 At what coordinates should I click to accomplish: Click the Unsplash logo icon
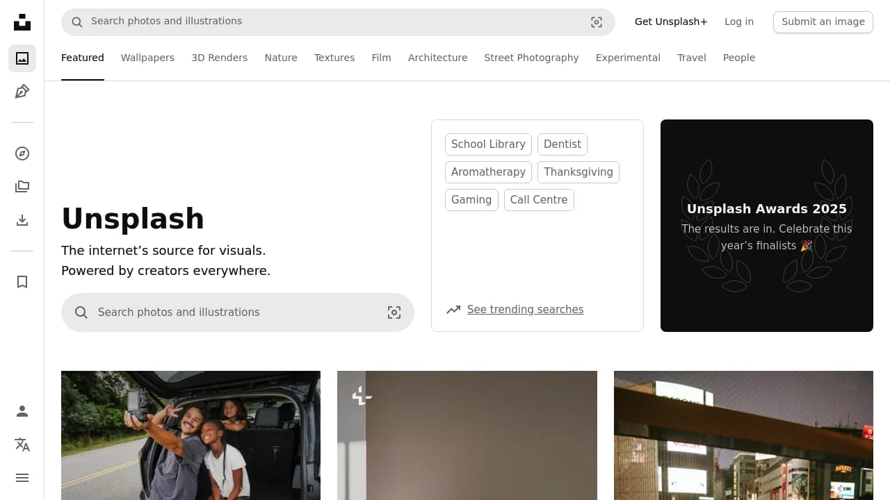point(22,22)
